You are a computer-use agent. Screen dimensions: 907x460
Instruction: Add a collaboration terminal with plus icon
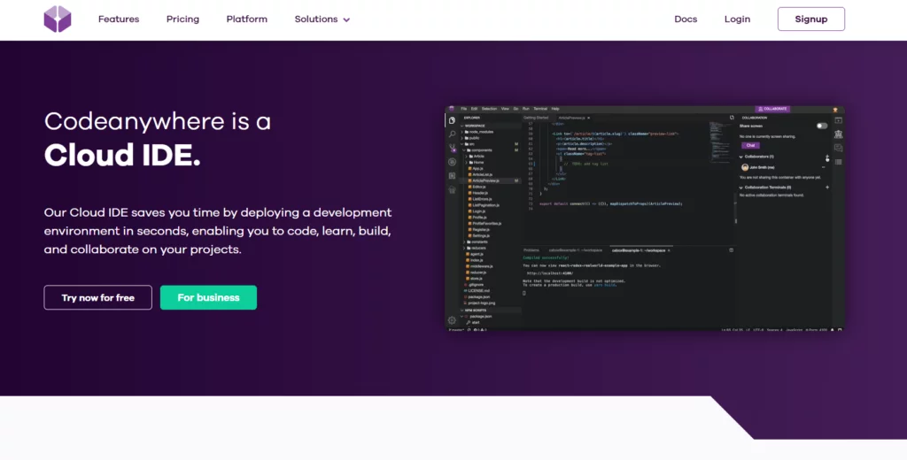827,188
